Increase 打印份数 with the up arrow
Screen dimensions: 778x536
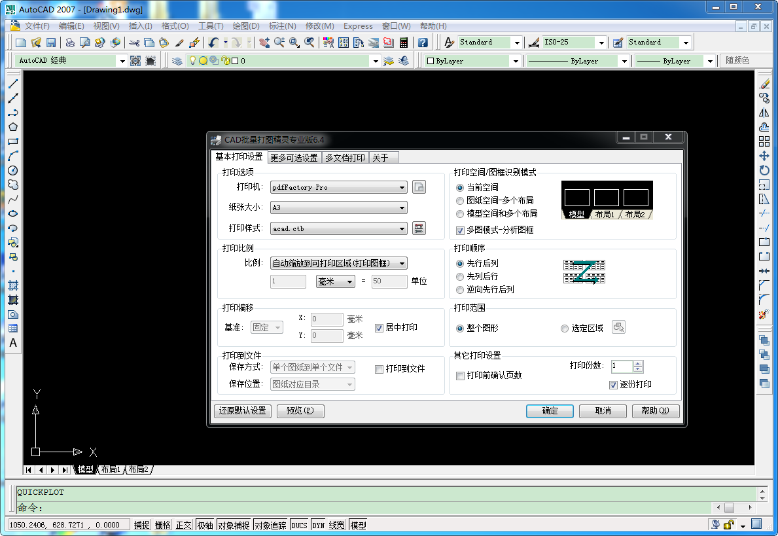[x=638, y=364]
